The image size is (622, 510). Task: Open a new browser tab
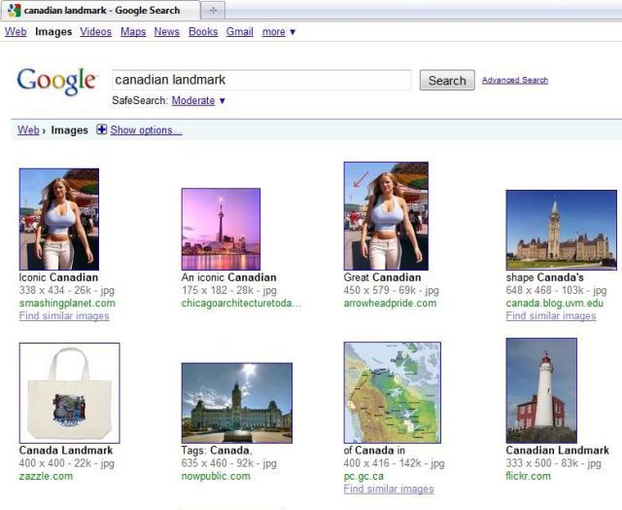[214, 10]
